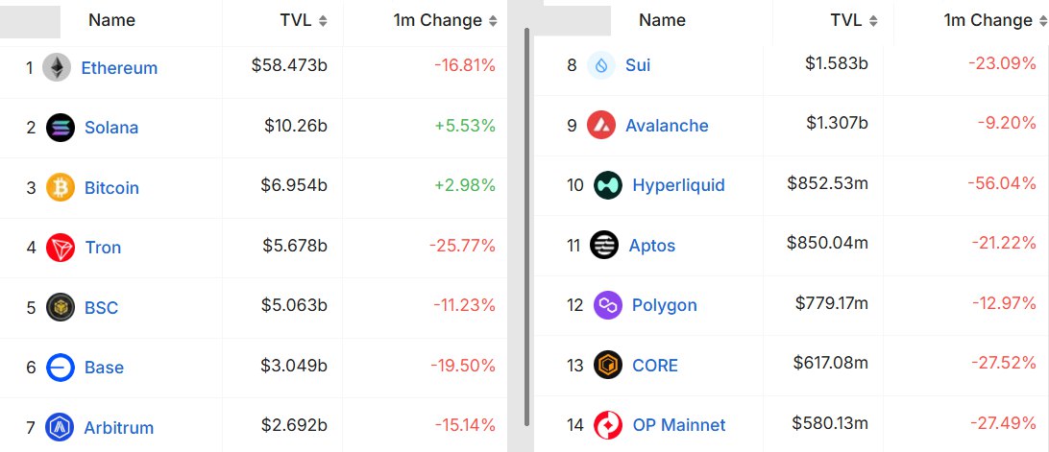Screen dimensions: 1049x452
Task: Click the Avalanche red logo icon
Action: pos(601,125)
